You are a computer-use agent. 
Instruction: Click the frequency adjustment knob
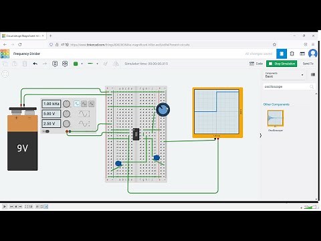[66, 104]
